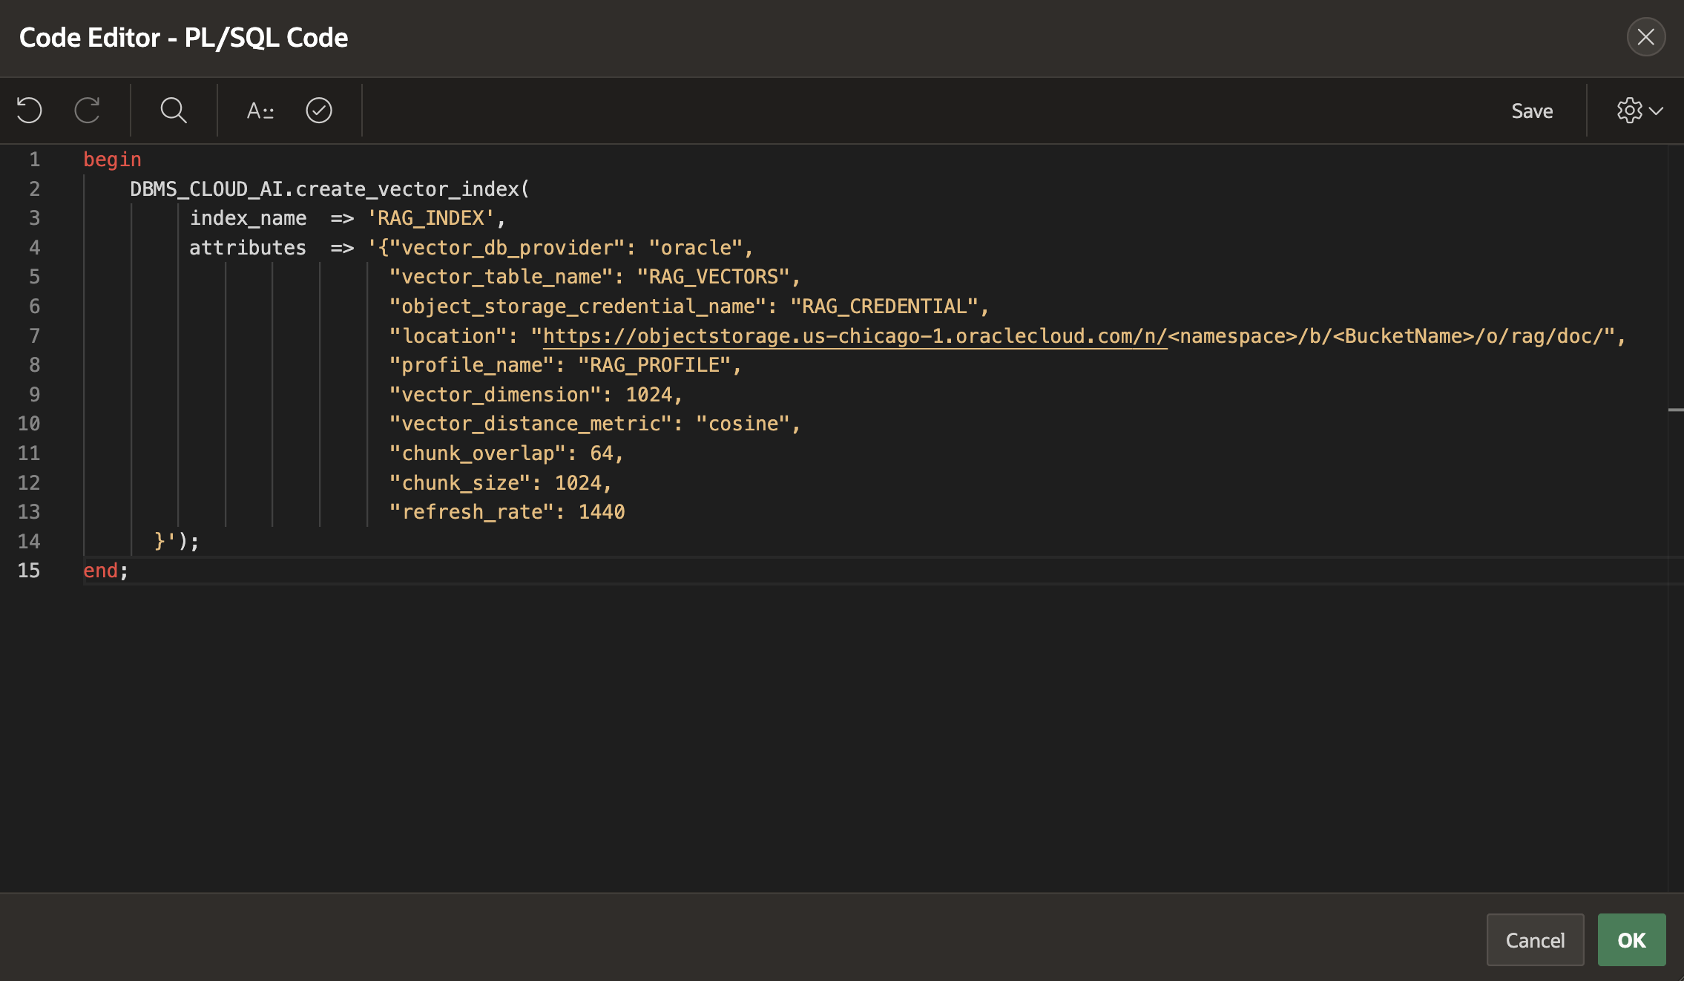Click empty editor area below the code

coord(816,742)
